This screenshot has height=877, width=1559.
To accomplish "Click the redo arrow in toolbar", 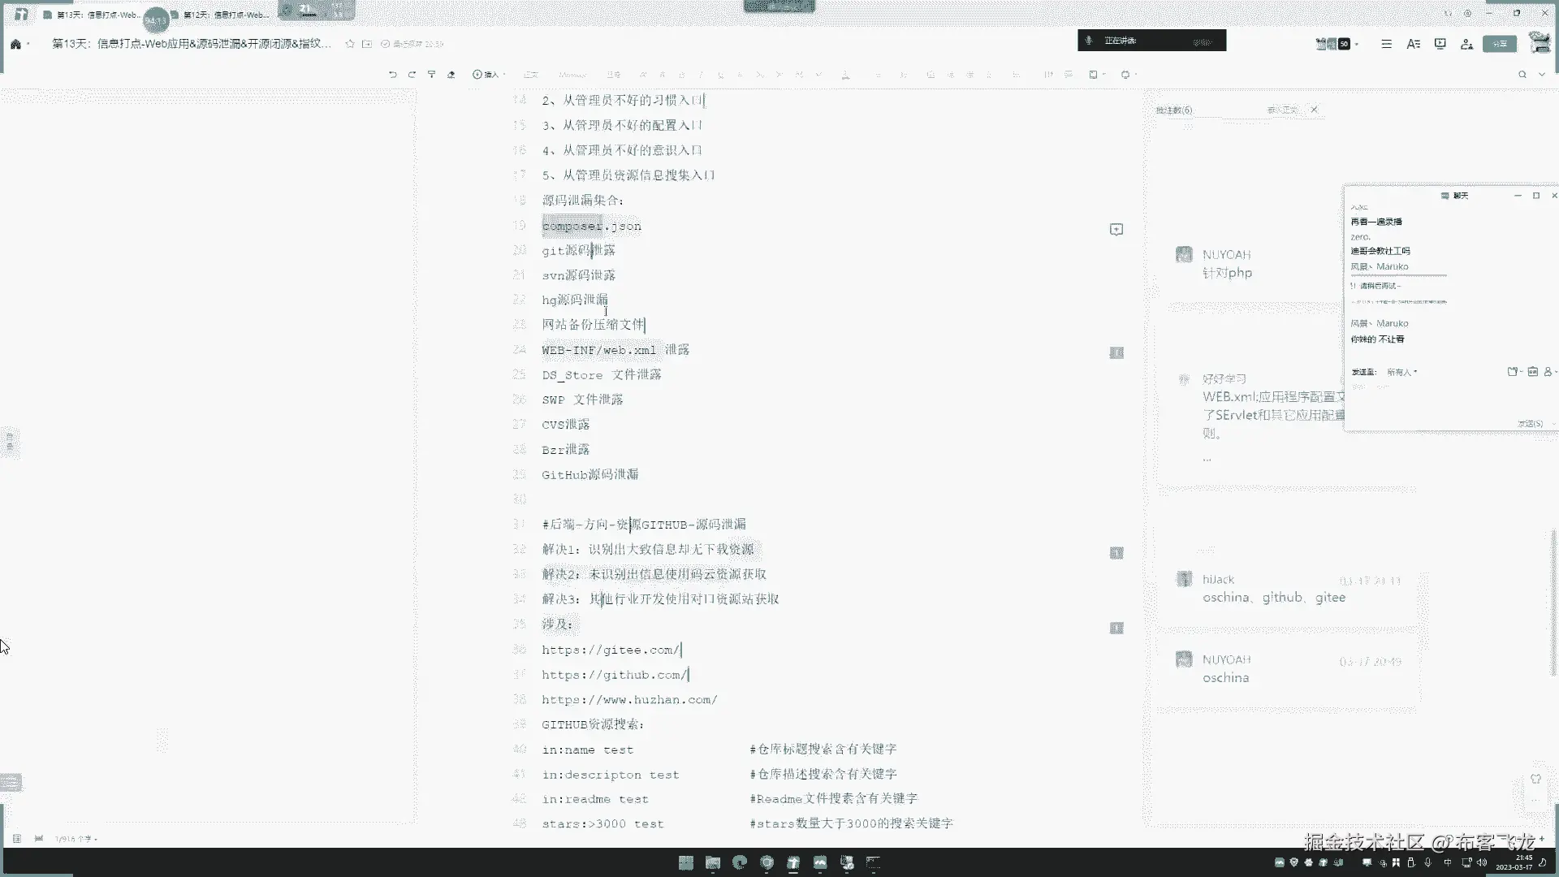I will [412, 74].
